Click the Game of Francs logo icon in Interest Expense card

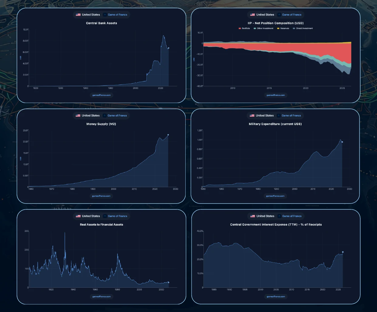[279, 216]
